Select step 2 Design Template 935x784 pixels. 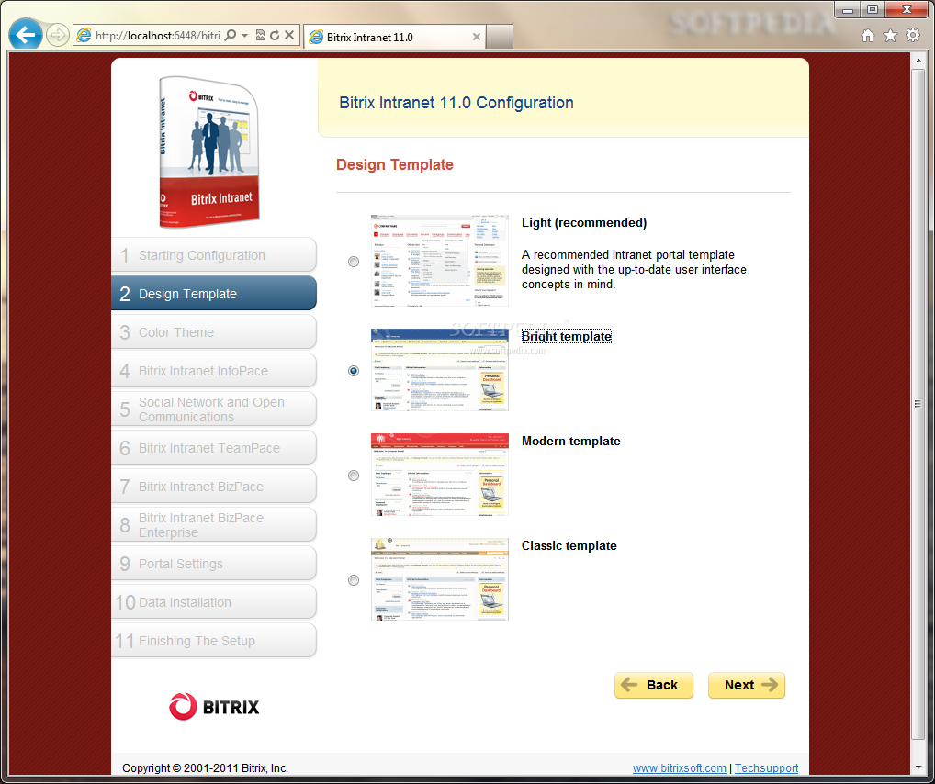pyautogui.click(x=213, y=294)
